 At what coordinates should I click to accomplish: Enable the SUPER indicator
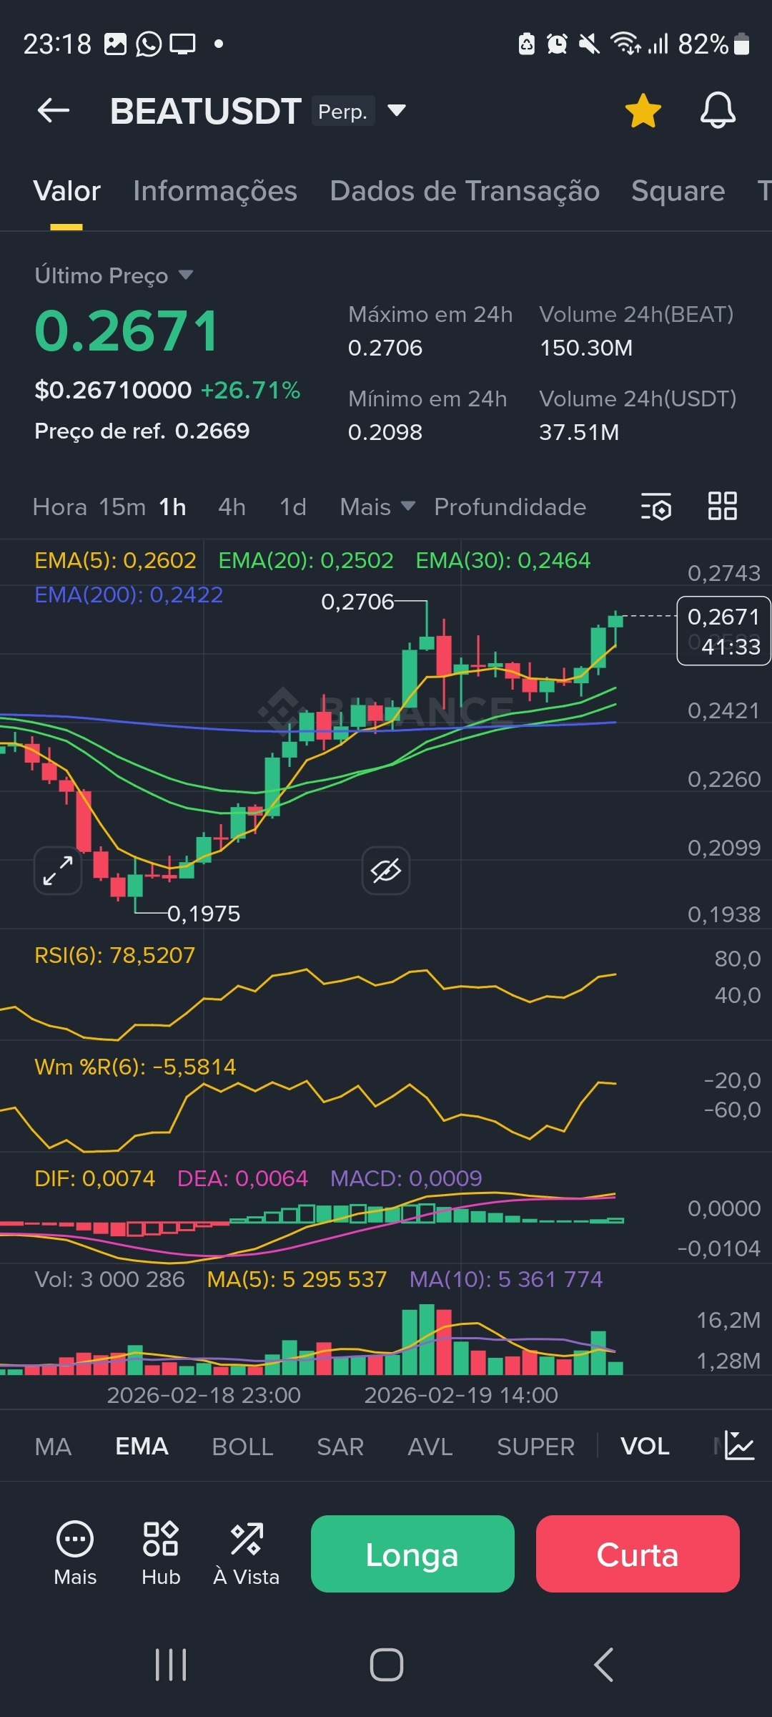point(535,1447)
